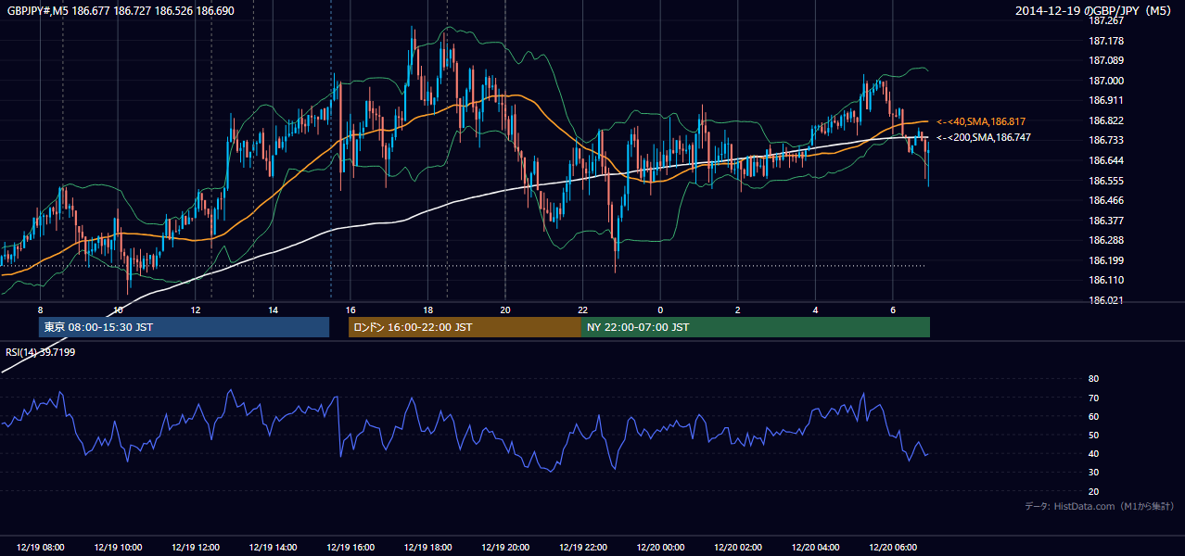Screen dimensions: 1185x556
Task: Click price axis value 186.377
Action: point(1106,221)
